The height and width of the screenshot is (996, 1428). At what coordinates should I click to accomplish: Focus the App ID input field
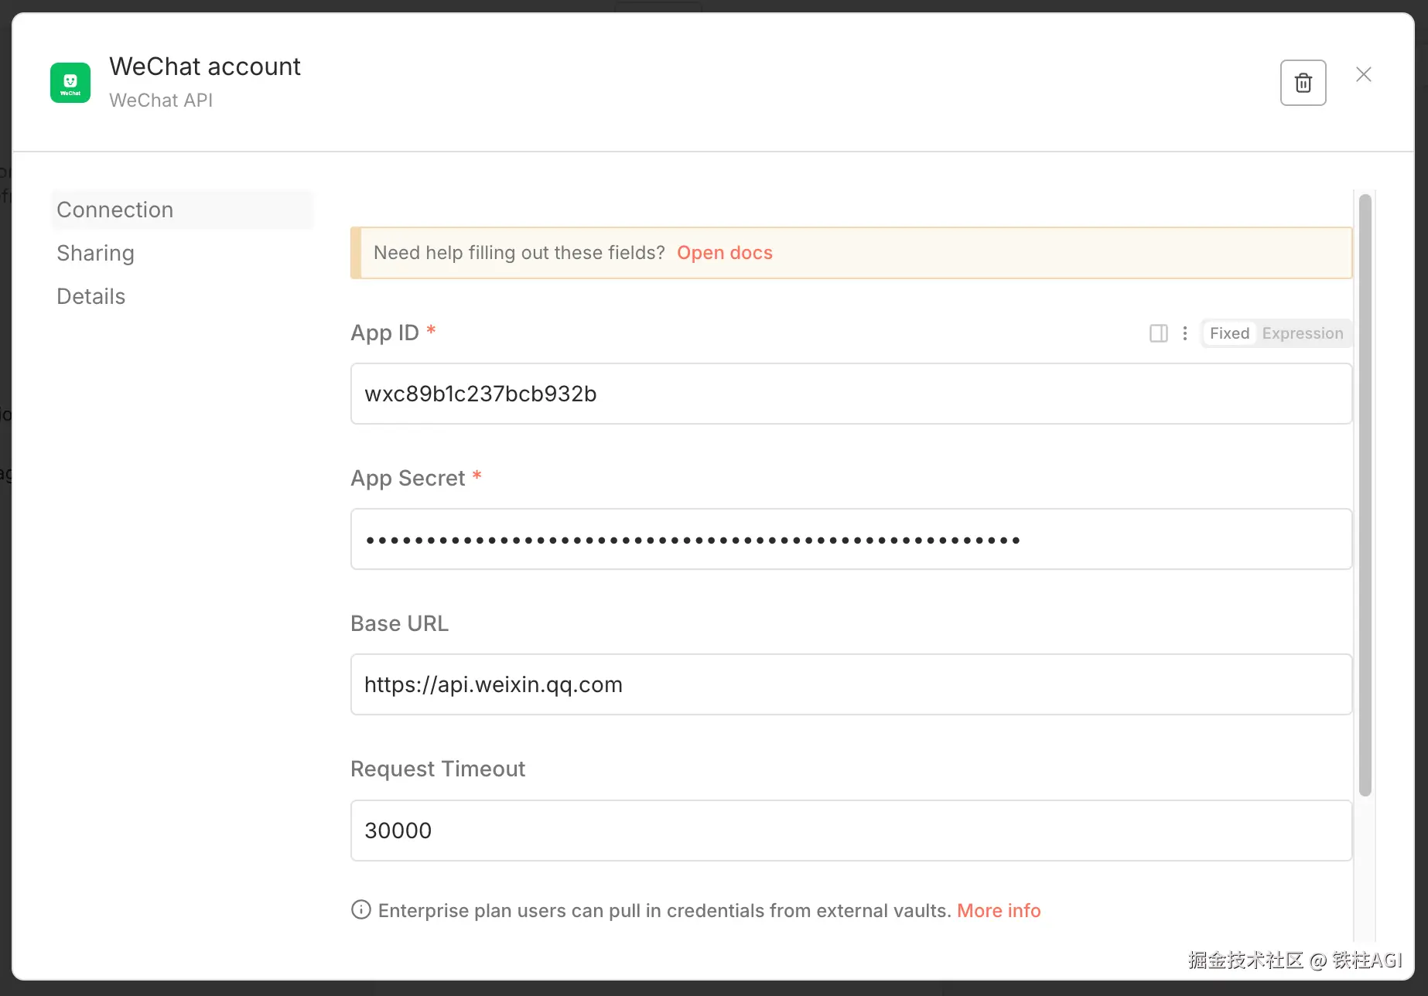851,394
